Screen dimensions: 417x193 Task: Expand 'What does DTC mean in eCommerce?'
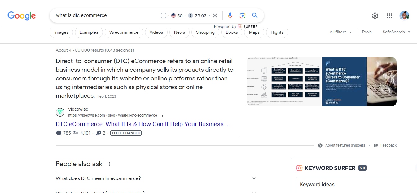click(156, 178)
